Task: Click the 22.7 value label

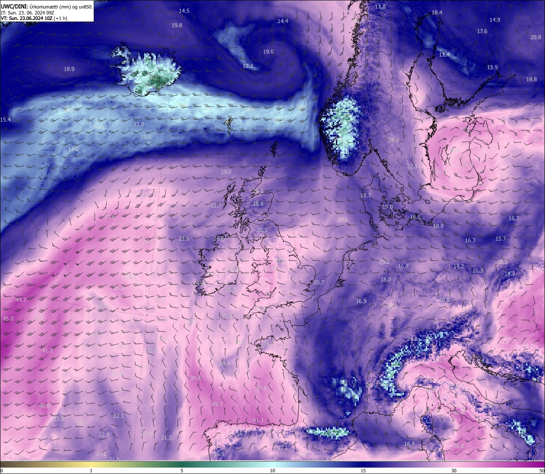Action: click(216, 206)
